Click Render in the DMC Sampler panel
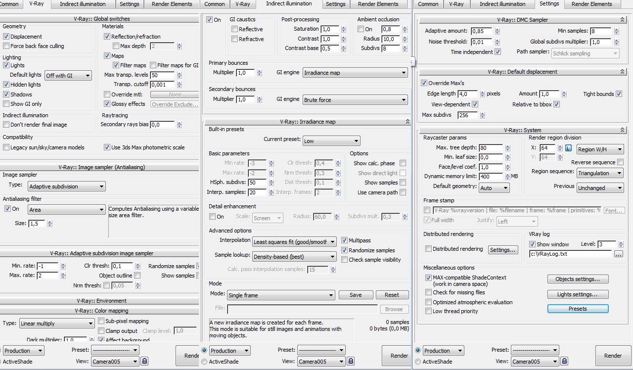This screenshot has height=370, width=633. (x=613, y=356)
